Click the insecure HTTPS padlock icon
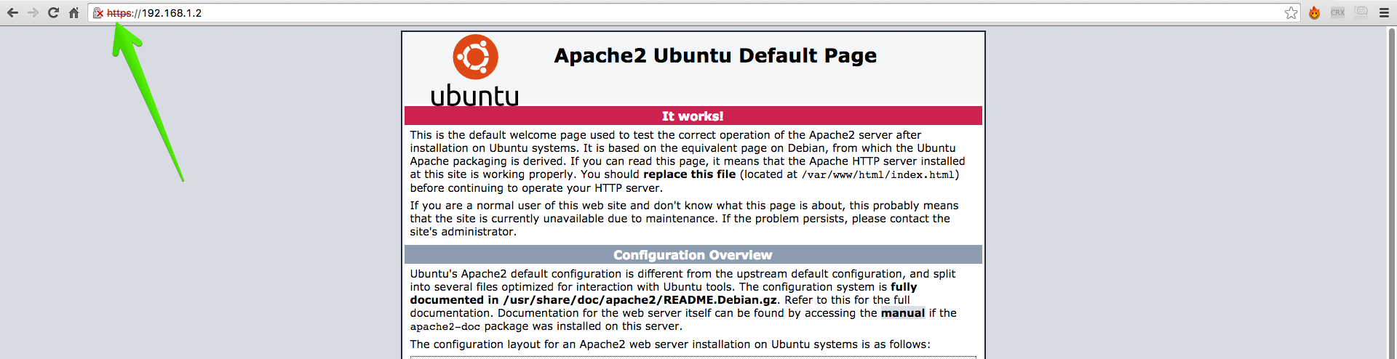This screenshot has height=359, width=1397. [98, 13]
